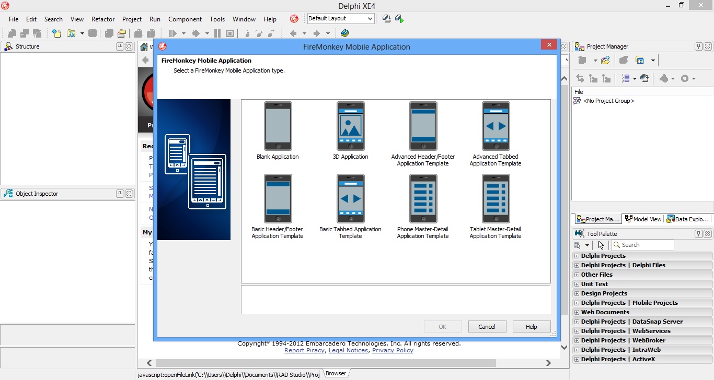Click the Tool Palette pointer arrow icon
714x380 pixels.
601,245
